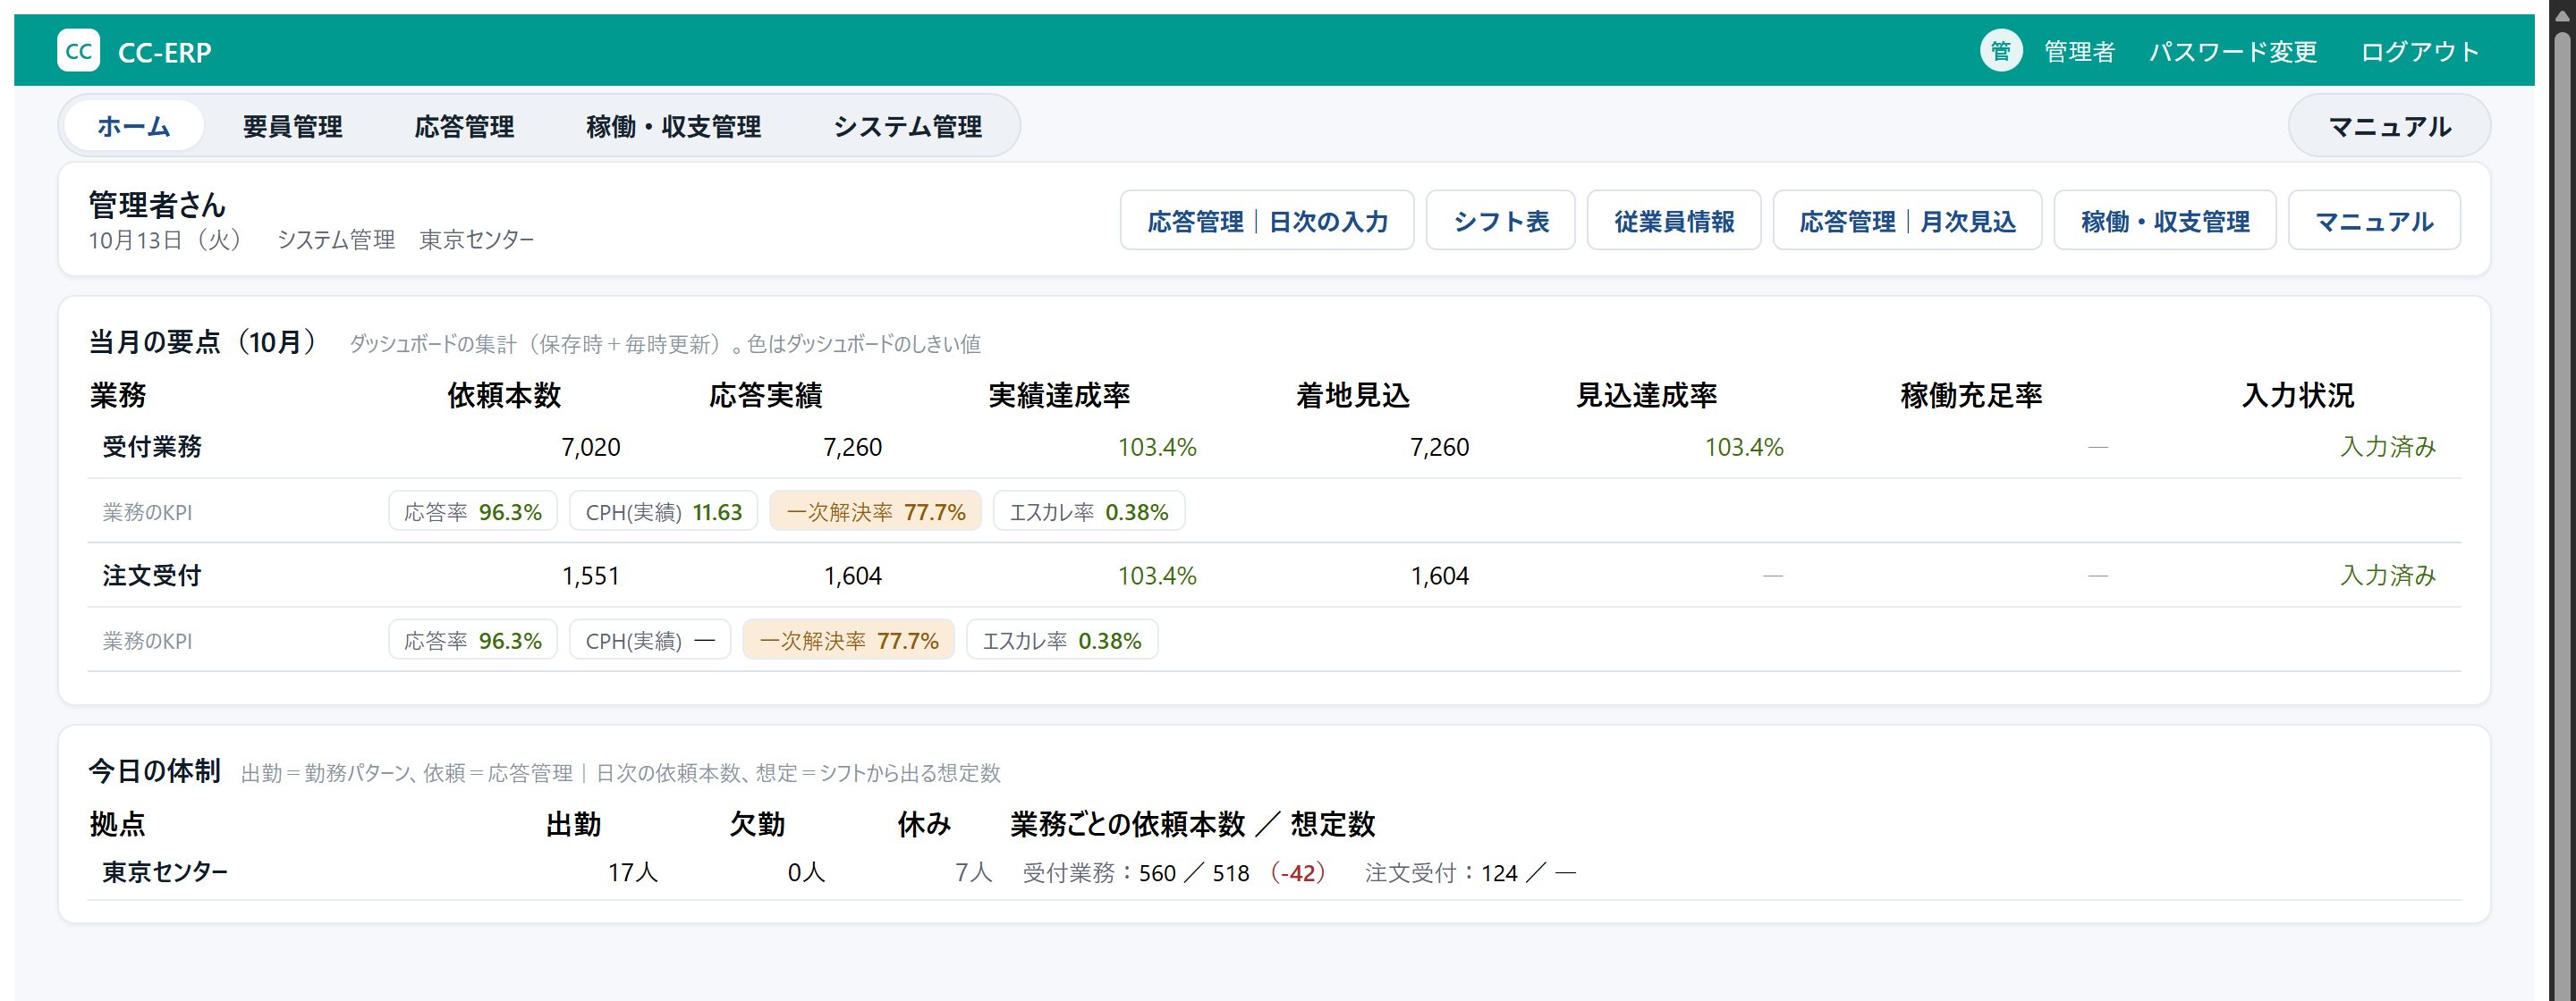Open the ホーム tab

click(134, 126)
